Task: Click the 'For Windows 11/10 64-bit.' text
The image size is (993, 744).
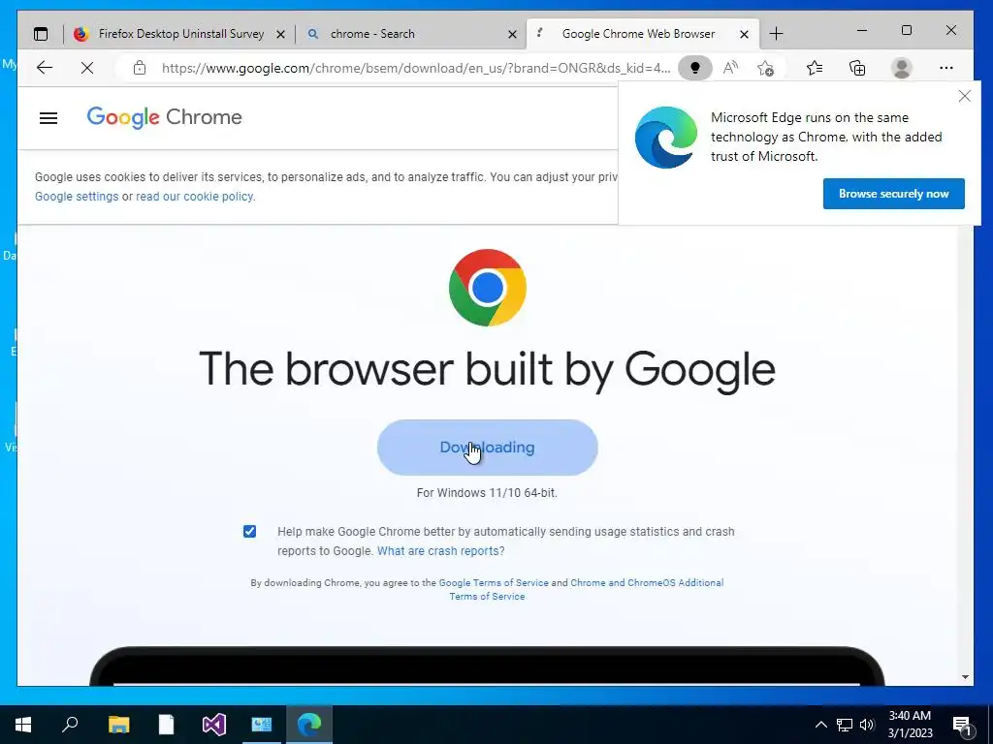Action: (487, 493)
